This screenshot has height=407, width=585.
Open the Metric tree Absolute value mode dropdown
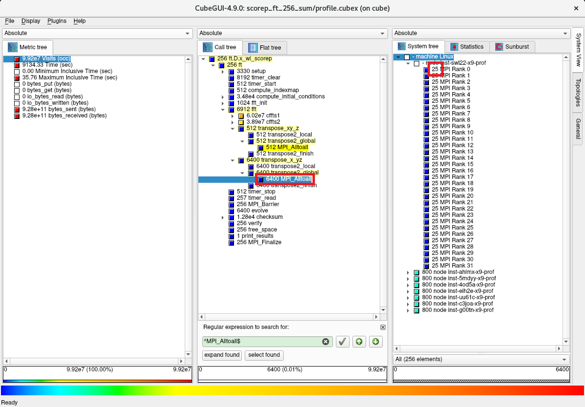tap(97, 33)
